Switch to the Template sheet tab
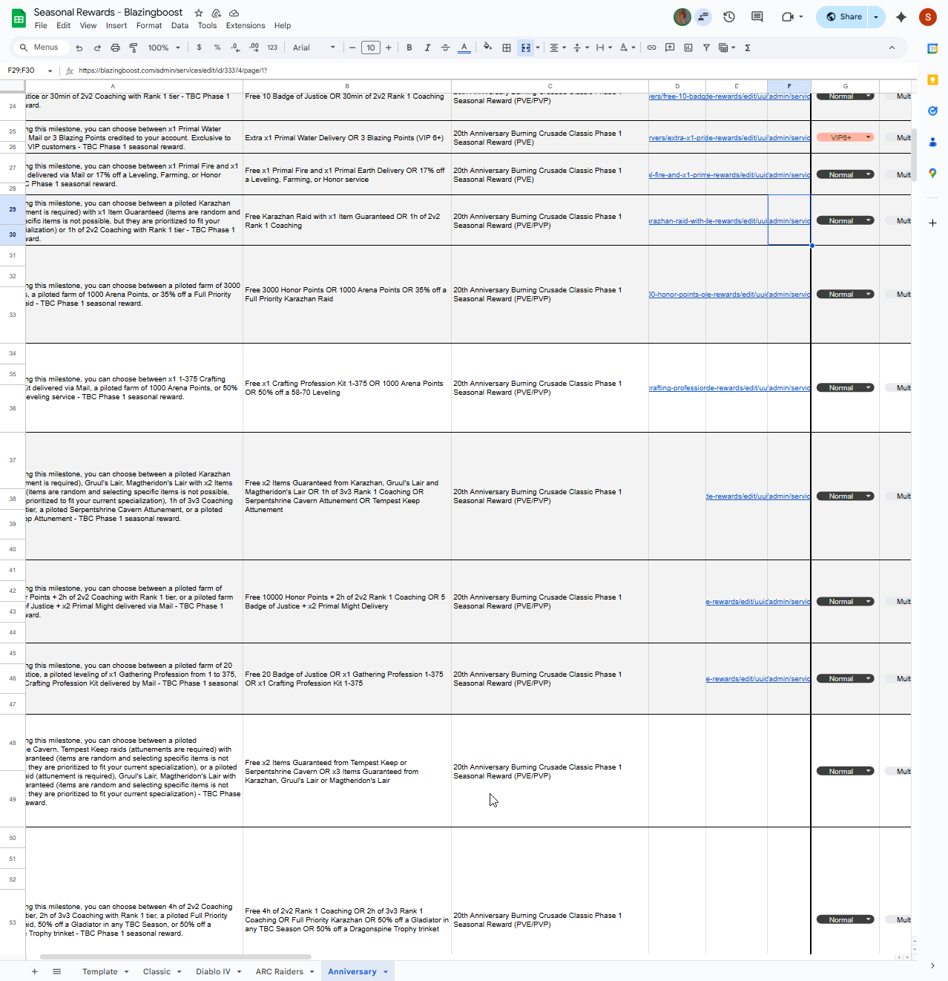 click(x=100, y=971)
